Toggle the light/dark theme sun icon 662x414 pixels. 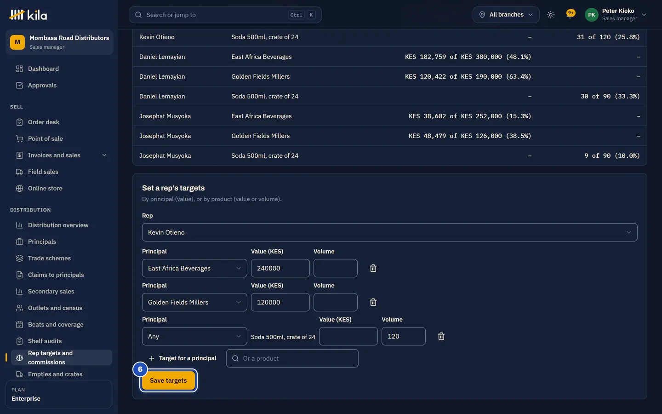551,15
